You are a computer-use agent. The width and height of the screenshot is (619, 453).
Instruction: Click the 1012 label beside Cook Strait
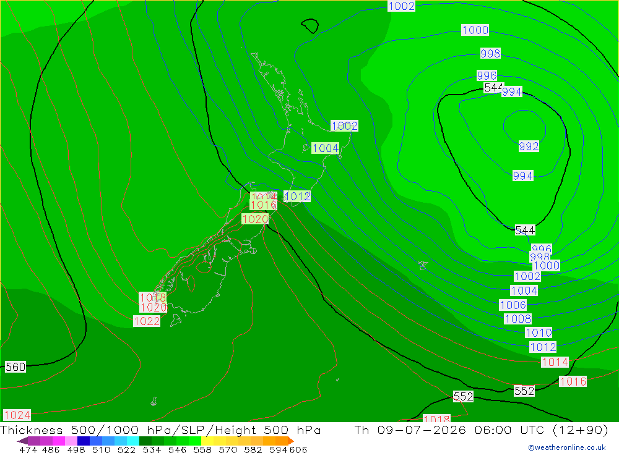(297, 197)
